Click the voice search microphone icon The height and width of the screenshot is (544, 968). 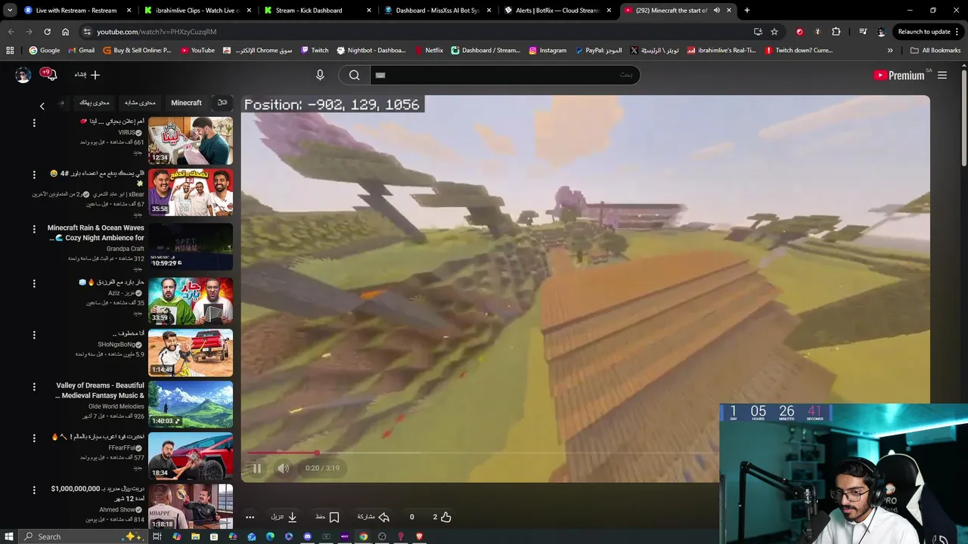tap(320, 75)
